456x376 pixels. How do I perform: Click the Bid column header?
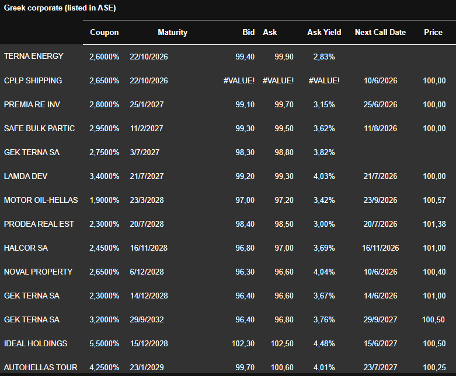(248, 32)
